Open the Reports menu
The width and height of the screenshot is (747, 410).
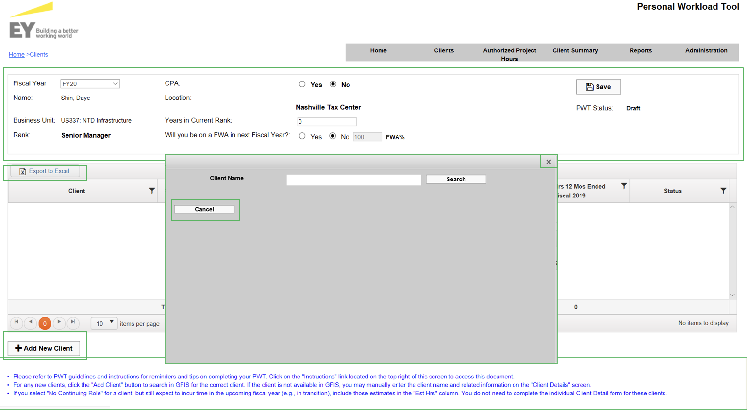[641, 50]
